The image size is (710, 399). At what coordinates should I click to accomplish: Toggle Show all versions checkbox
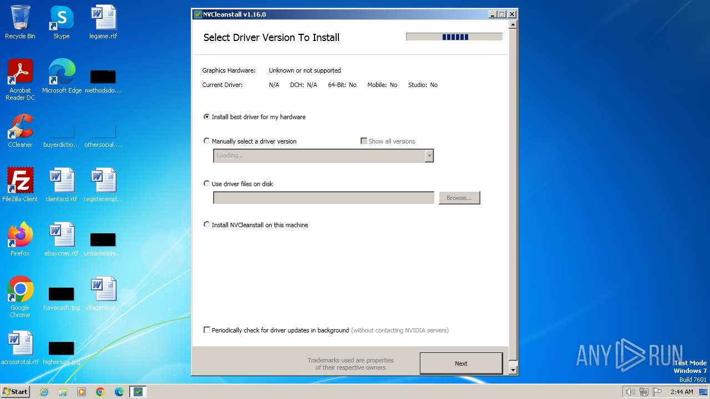click(x=388, y=141)
